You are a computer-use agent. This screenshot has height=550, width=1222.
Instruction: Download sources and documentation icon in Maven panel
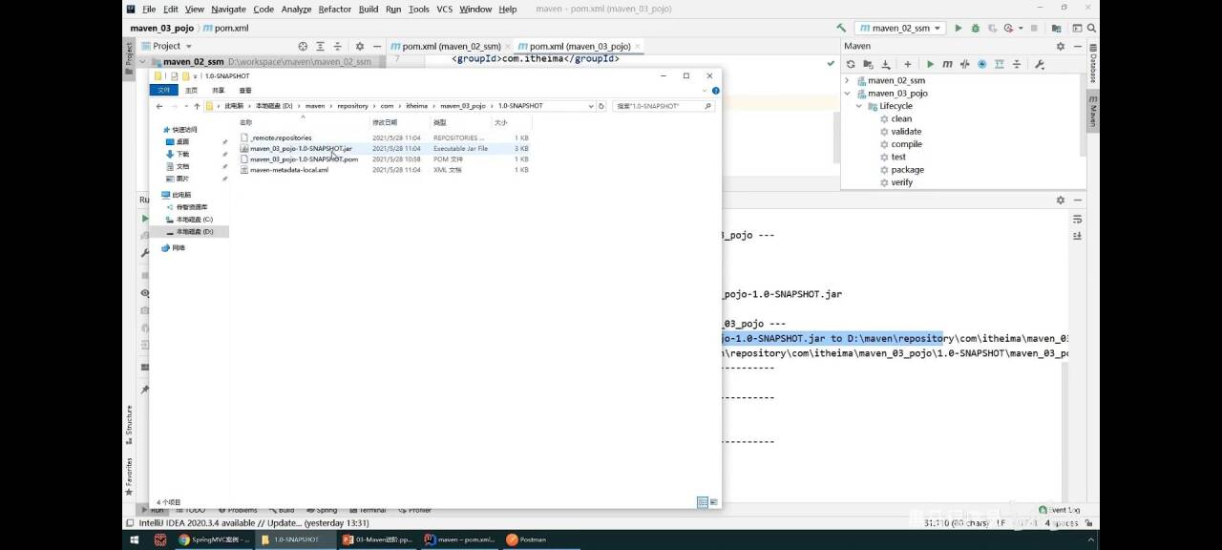[886, 64]
